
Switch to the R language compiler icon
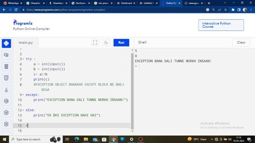6,55
